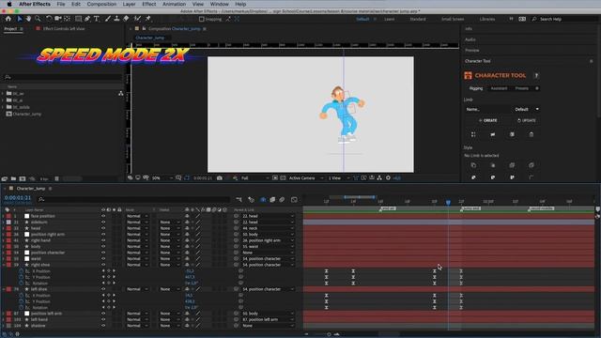
Task: Select the Home icon in the toolbar
Action: (x=8, y=19)
